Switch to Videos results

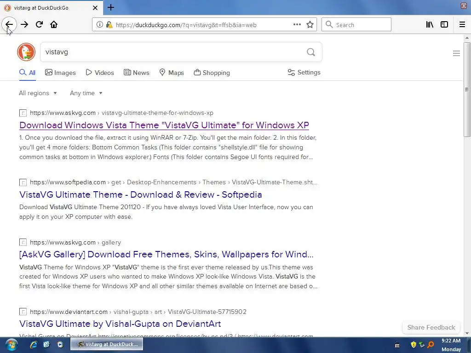click(x=100, y=73)
